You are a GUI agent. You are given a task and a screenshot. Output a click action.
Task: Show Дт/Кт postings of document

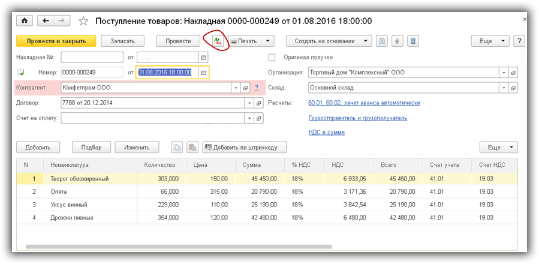point(218,41)
